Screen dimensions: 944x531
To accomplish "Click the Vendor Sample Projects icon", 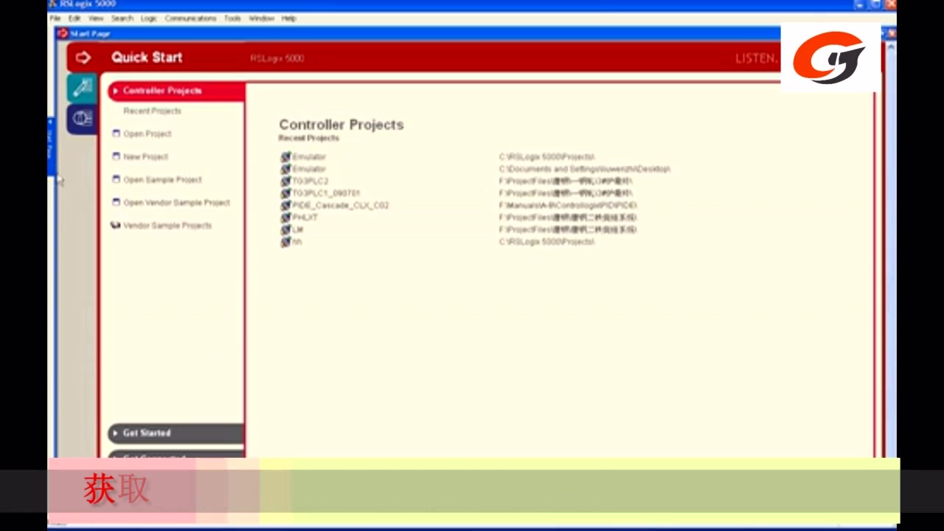I will coord(116,225).
